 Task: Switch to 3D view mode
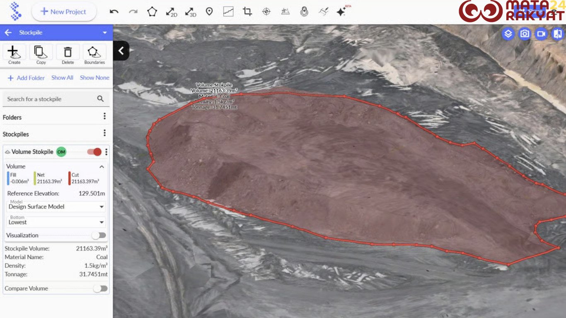(190, 12)
